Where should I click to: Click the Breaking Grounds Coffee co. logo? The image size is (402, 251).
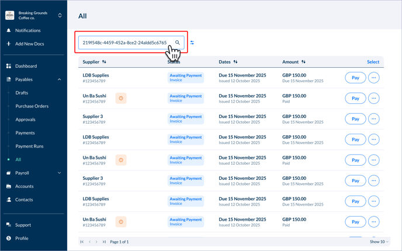pyautogui.click(x=10, y=15)
